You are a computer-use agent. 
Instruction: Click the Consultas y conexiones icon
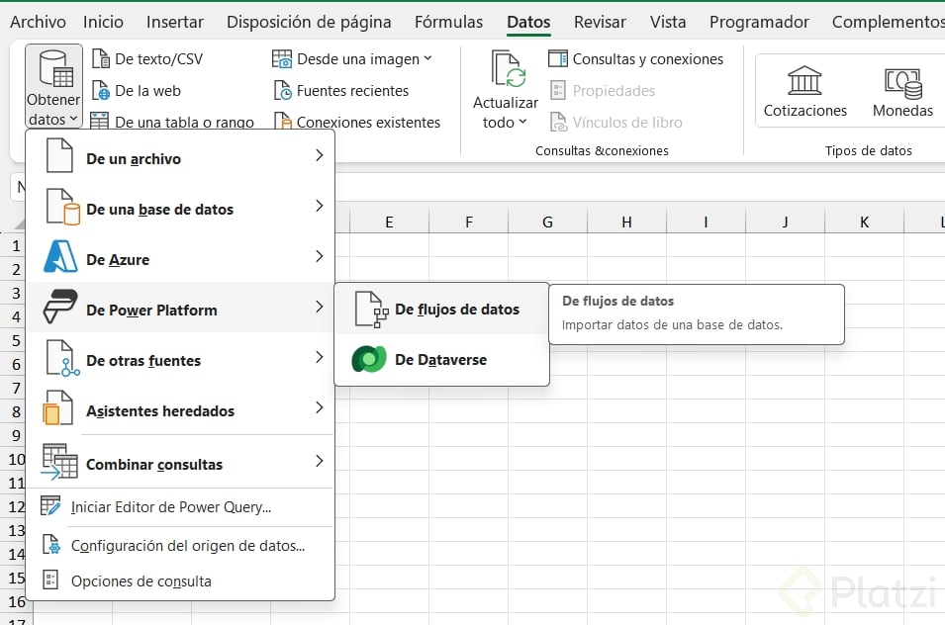click(x=558, y=59)
